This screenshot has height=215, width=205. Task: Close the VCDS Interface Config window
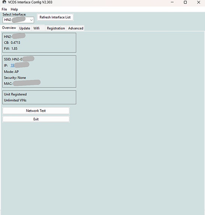click(199, 2)
